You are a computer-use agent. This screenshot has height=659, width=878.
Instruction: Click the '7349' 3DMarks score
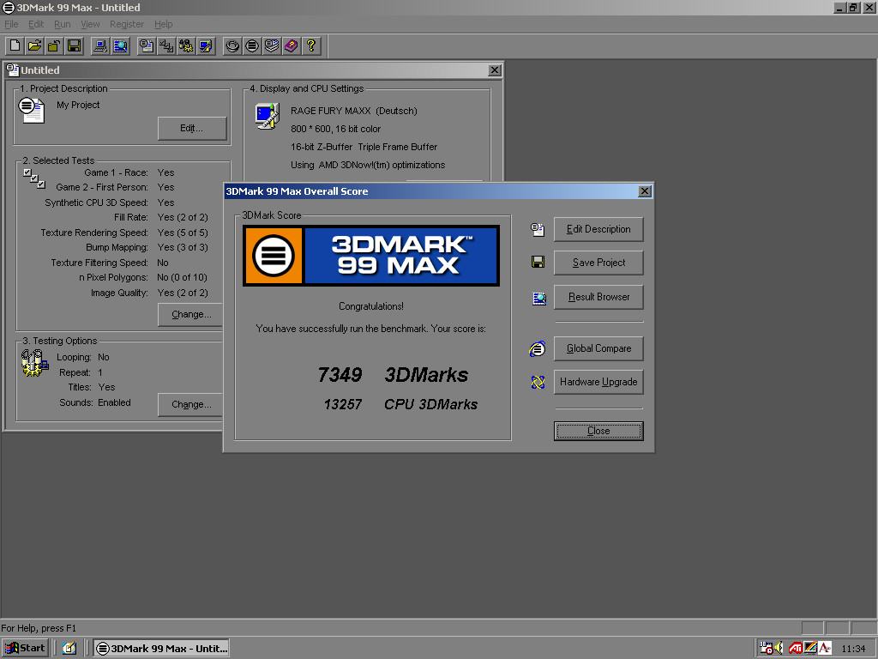click(x=340, y=375)
